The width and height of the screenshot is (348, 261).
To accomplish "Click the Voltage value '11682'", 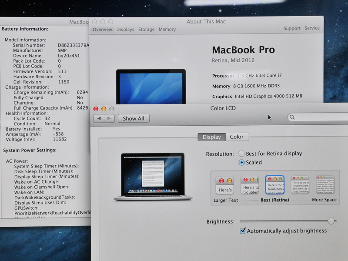I will (x=60, y=139).
